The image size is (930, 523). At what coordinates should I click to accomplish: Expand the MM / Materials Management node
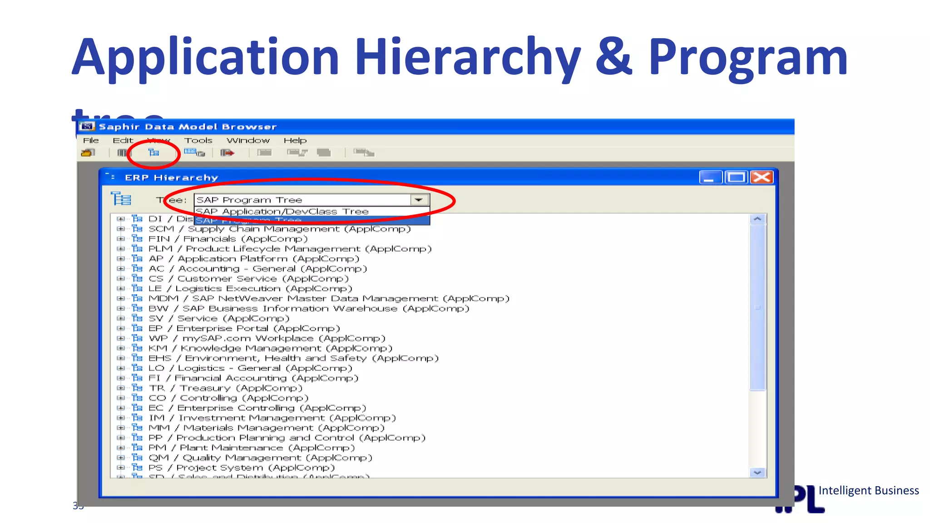point(120,428)
